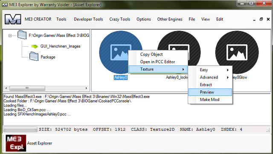Open the Developer Tools menu
This screenshot has width=273, height=154.
pyautogui.click(x=88, y=19)
